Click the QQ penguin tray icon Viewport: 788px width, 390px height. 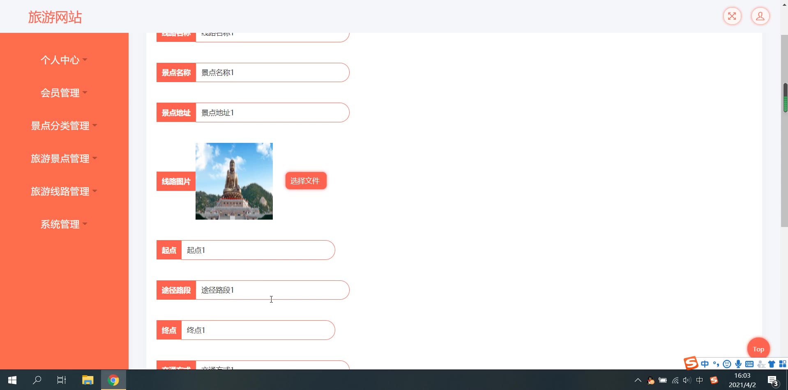coord(651,381)
